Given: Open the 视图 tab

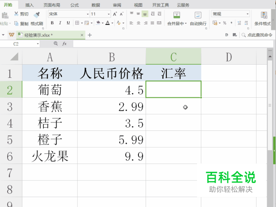Looking at the screenshot, I should click(138, 5).
